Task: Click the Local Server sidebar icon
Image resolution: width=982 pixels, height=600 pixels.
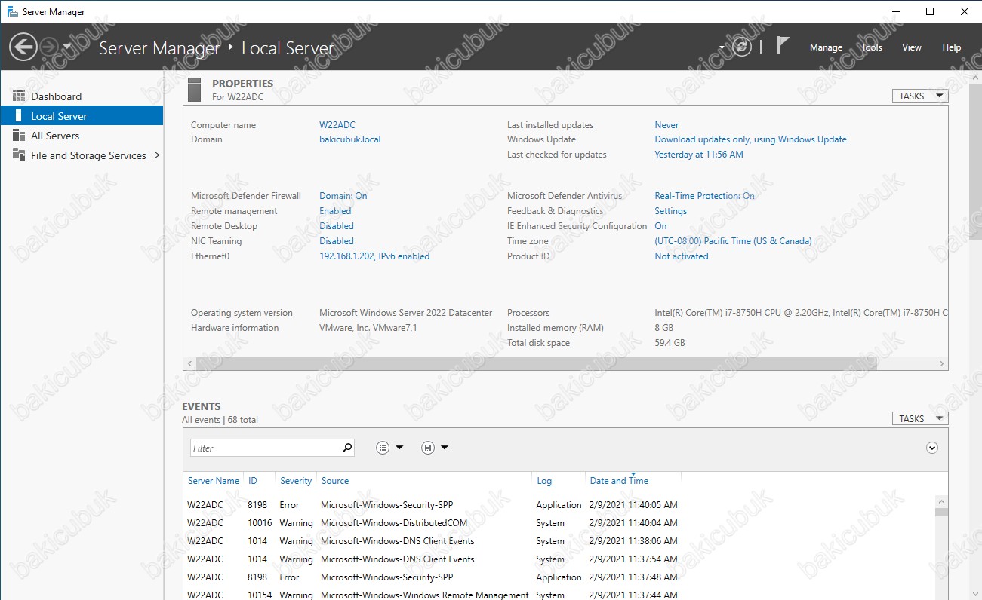Action: click(x=18, y=116)
